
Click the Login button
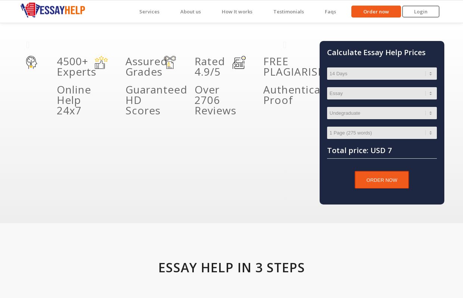(x=420, y=12)
